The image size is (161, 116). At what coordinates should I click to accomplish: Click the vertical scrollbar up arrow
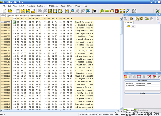[121, 20]
